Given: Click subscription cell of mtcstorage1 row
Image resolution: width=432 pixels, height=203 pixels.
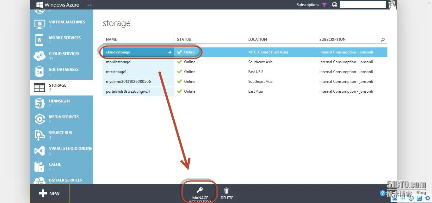Looking at the screenshot, I should [346, 72].
